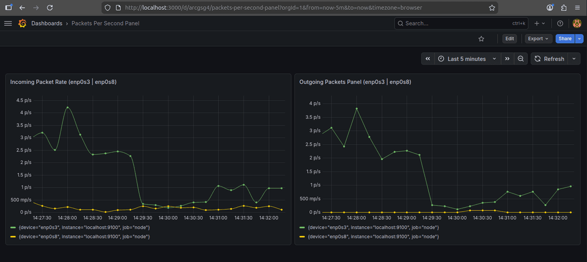The height and width of the screenshot is (262, 587).
Task: Open the Grafana hamburger menu
Action: pyautogui.click(x=8, y=23)
